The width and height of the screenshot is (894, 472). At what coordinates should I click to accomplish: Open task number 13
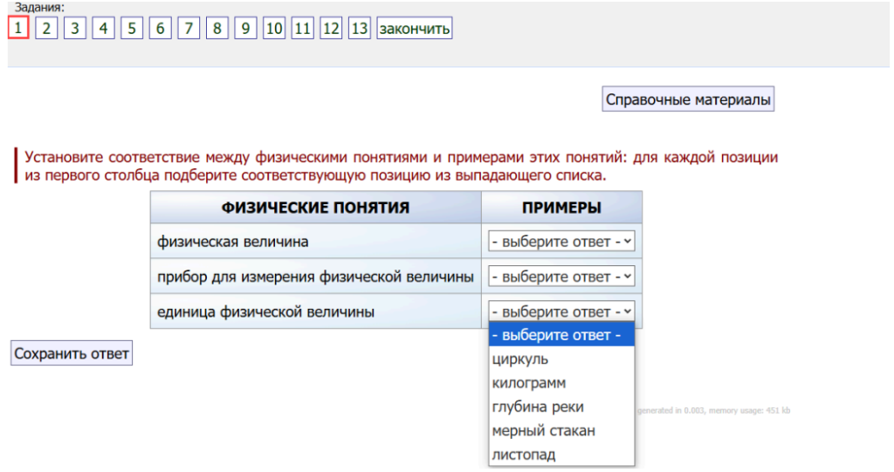[359, 29]
